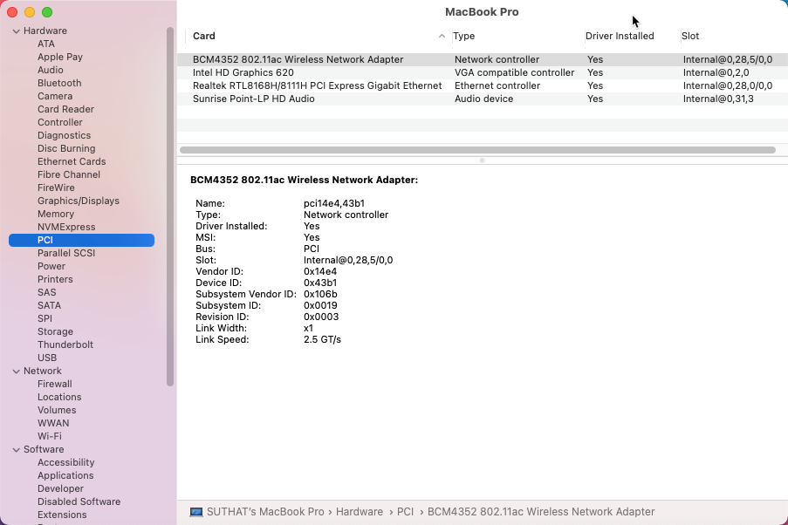Screen dimensions: 788x525
Task: Open the Audio hardware section
Action: [51, 70]
